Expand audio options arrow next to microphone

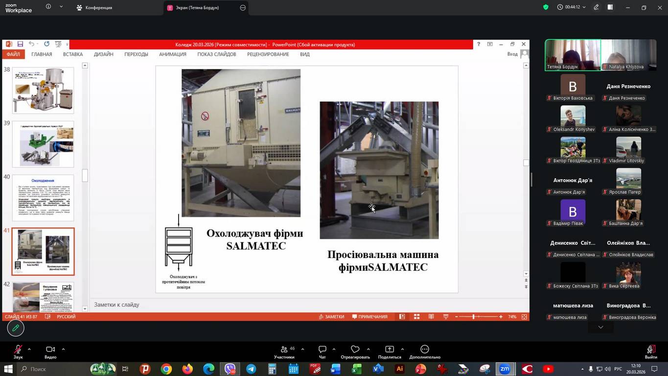click(29, 349)
